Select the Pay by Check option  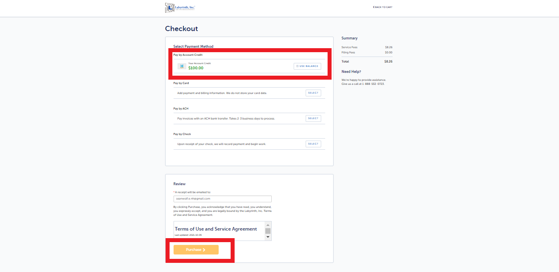click(x=313, y=144)
